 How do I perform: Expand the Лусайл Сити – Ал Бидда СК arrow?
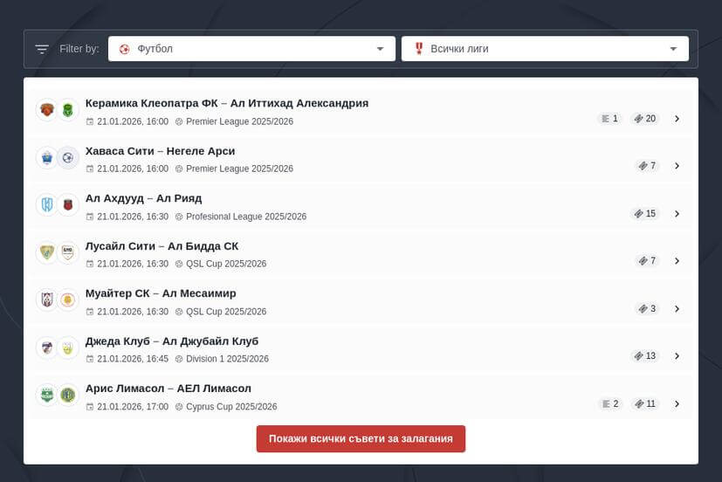[x=677, y=261]
